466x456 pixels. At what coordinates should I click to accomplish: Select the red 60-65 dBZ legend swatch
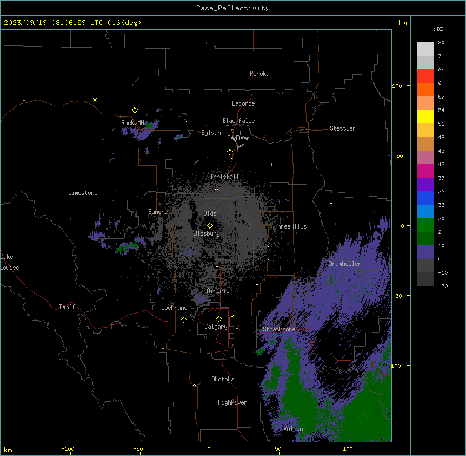tap(425, 76)
